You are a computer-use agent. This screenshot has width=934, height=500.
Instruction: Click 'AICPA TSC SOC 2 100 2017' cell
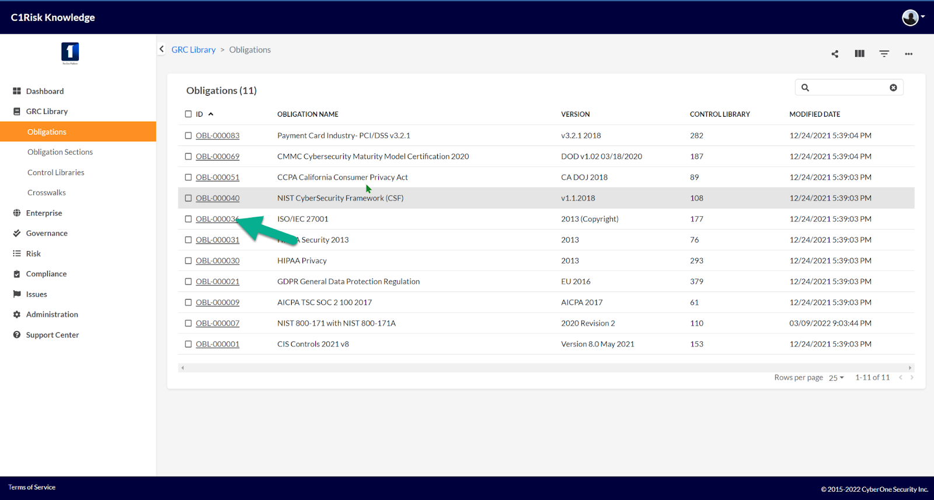point(324,303)
